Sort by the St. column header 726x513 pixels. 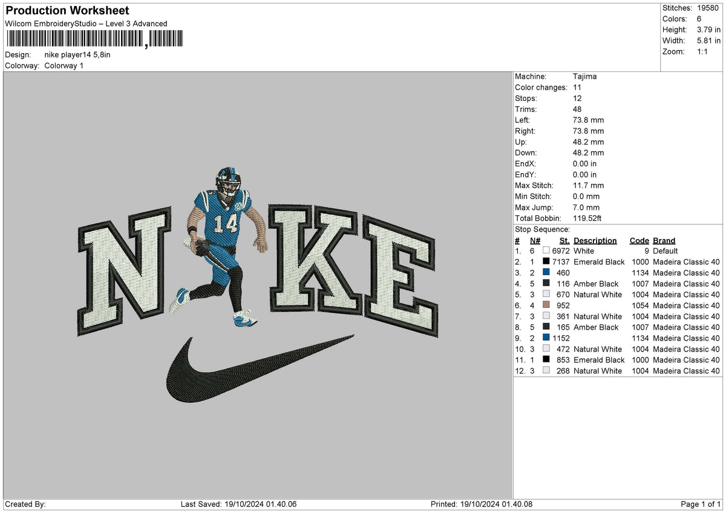564,240
